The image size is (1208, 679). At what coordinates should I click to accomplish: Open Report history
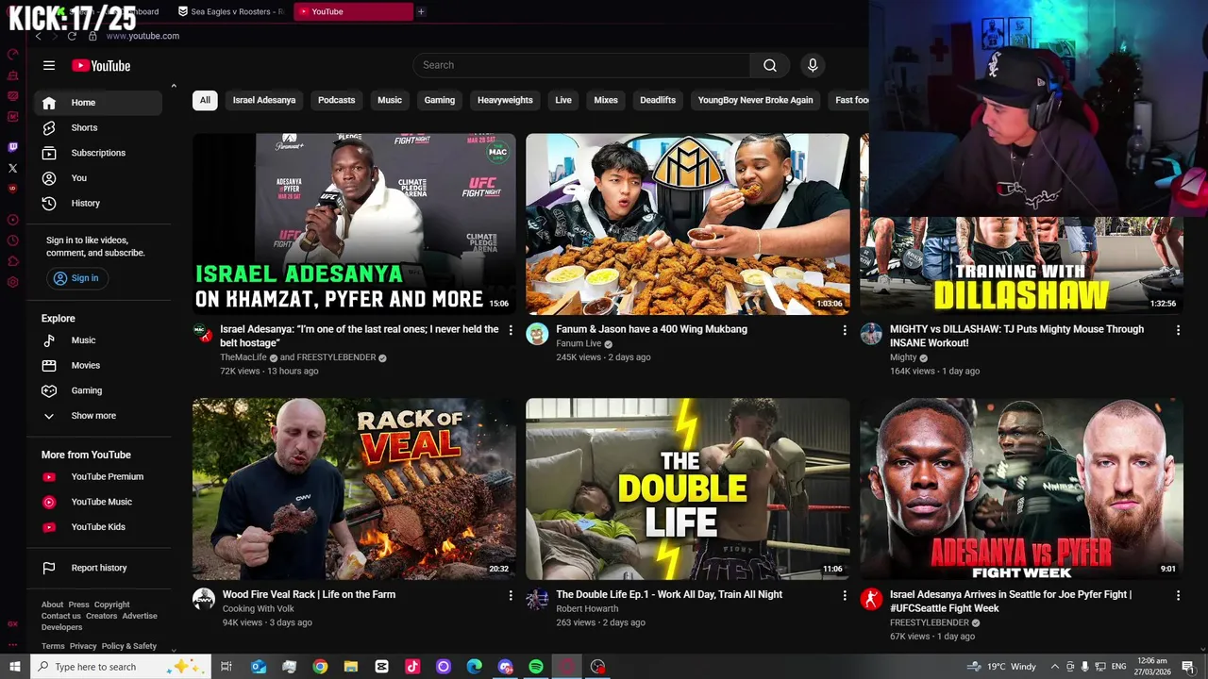point(98,568)
